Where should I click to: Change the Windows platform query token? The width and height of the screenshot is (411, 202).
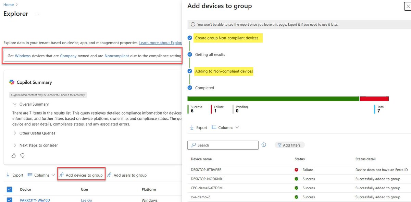23,56
